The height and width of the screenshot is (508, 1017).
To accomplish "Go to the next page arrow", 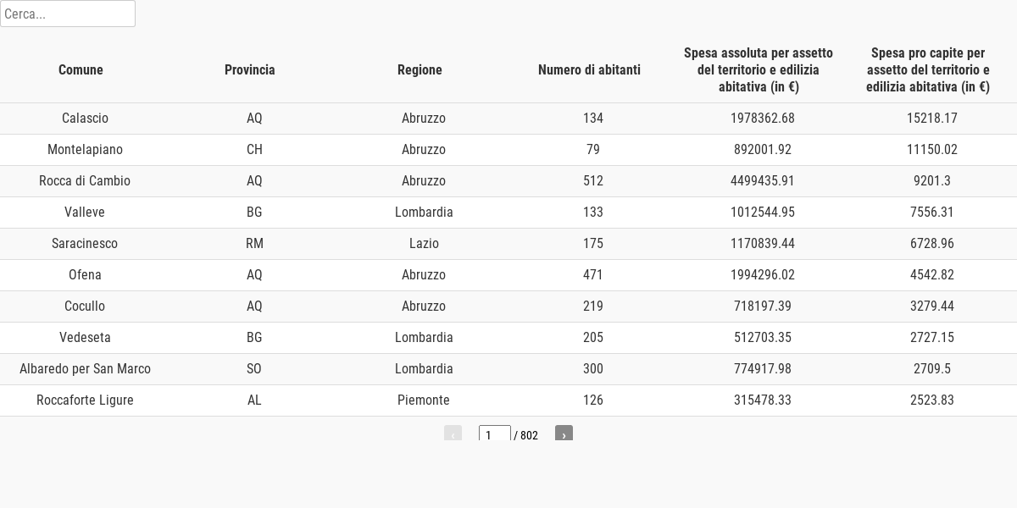I will pos(564,434).
